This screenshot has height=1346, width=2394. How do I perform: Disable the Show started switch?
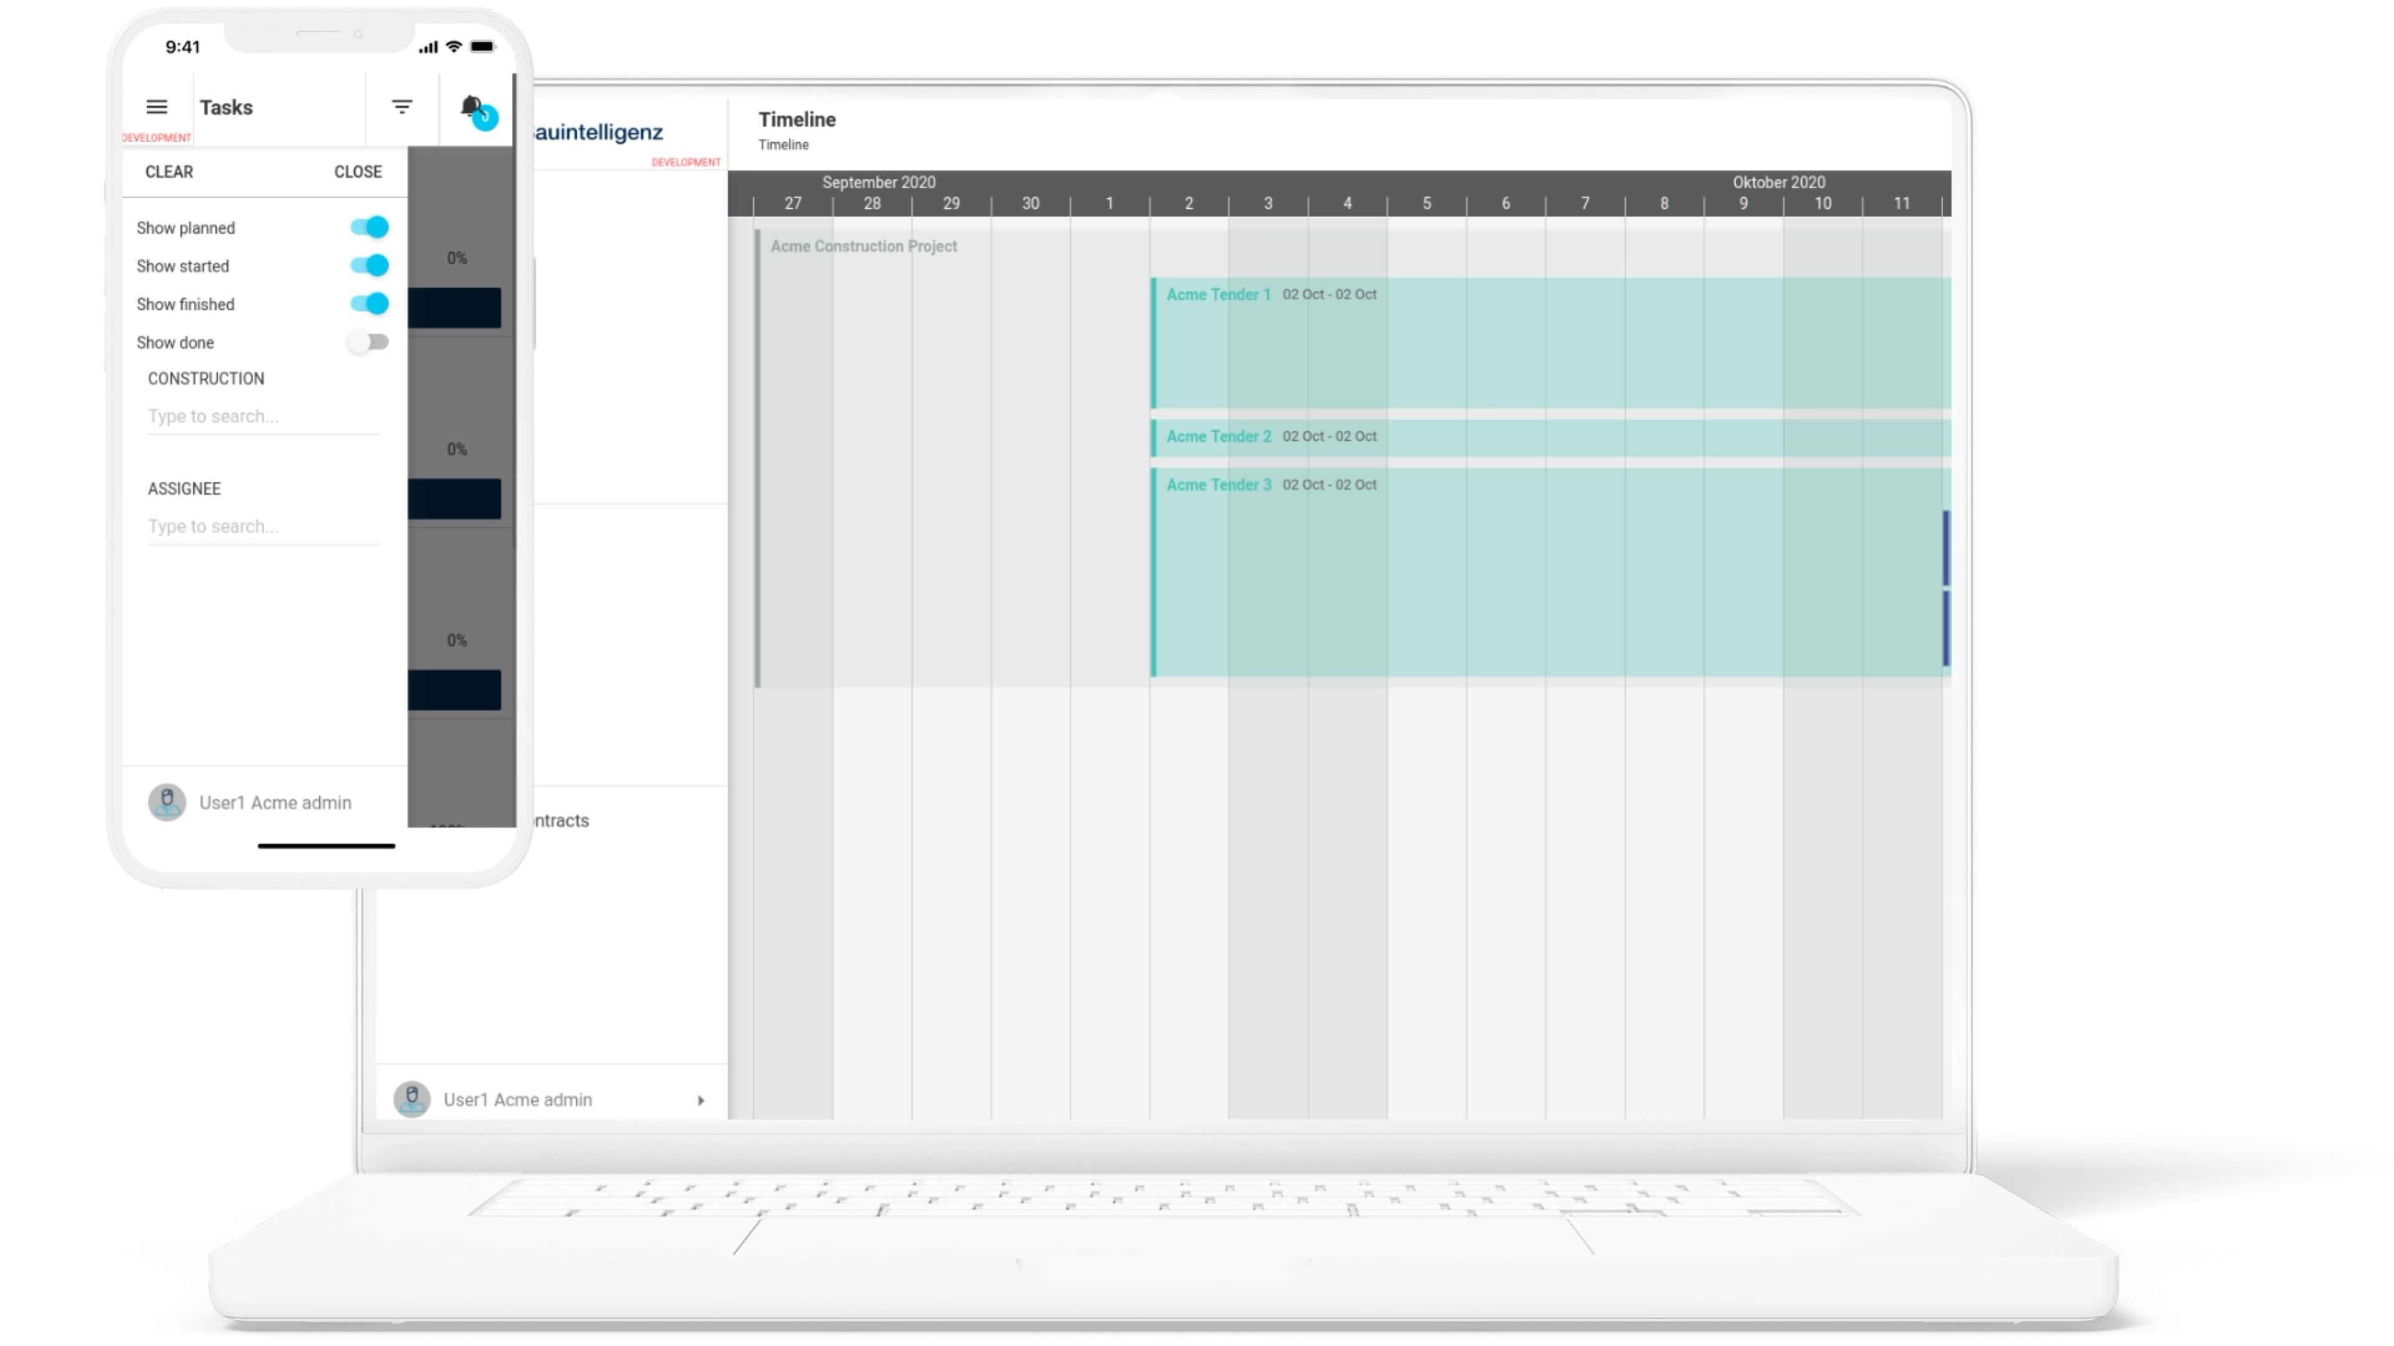click(369, 265)
